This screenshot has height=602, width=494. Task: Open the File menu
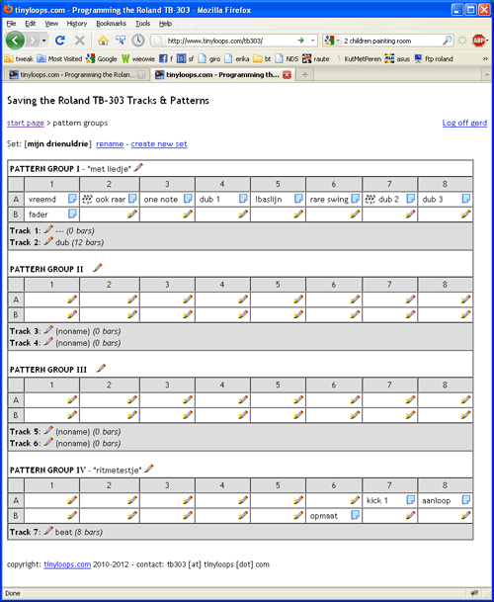11,24
